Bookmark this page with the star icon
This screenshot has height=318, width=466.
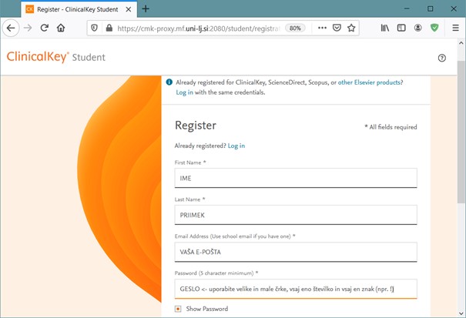[x=352, y=28]
